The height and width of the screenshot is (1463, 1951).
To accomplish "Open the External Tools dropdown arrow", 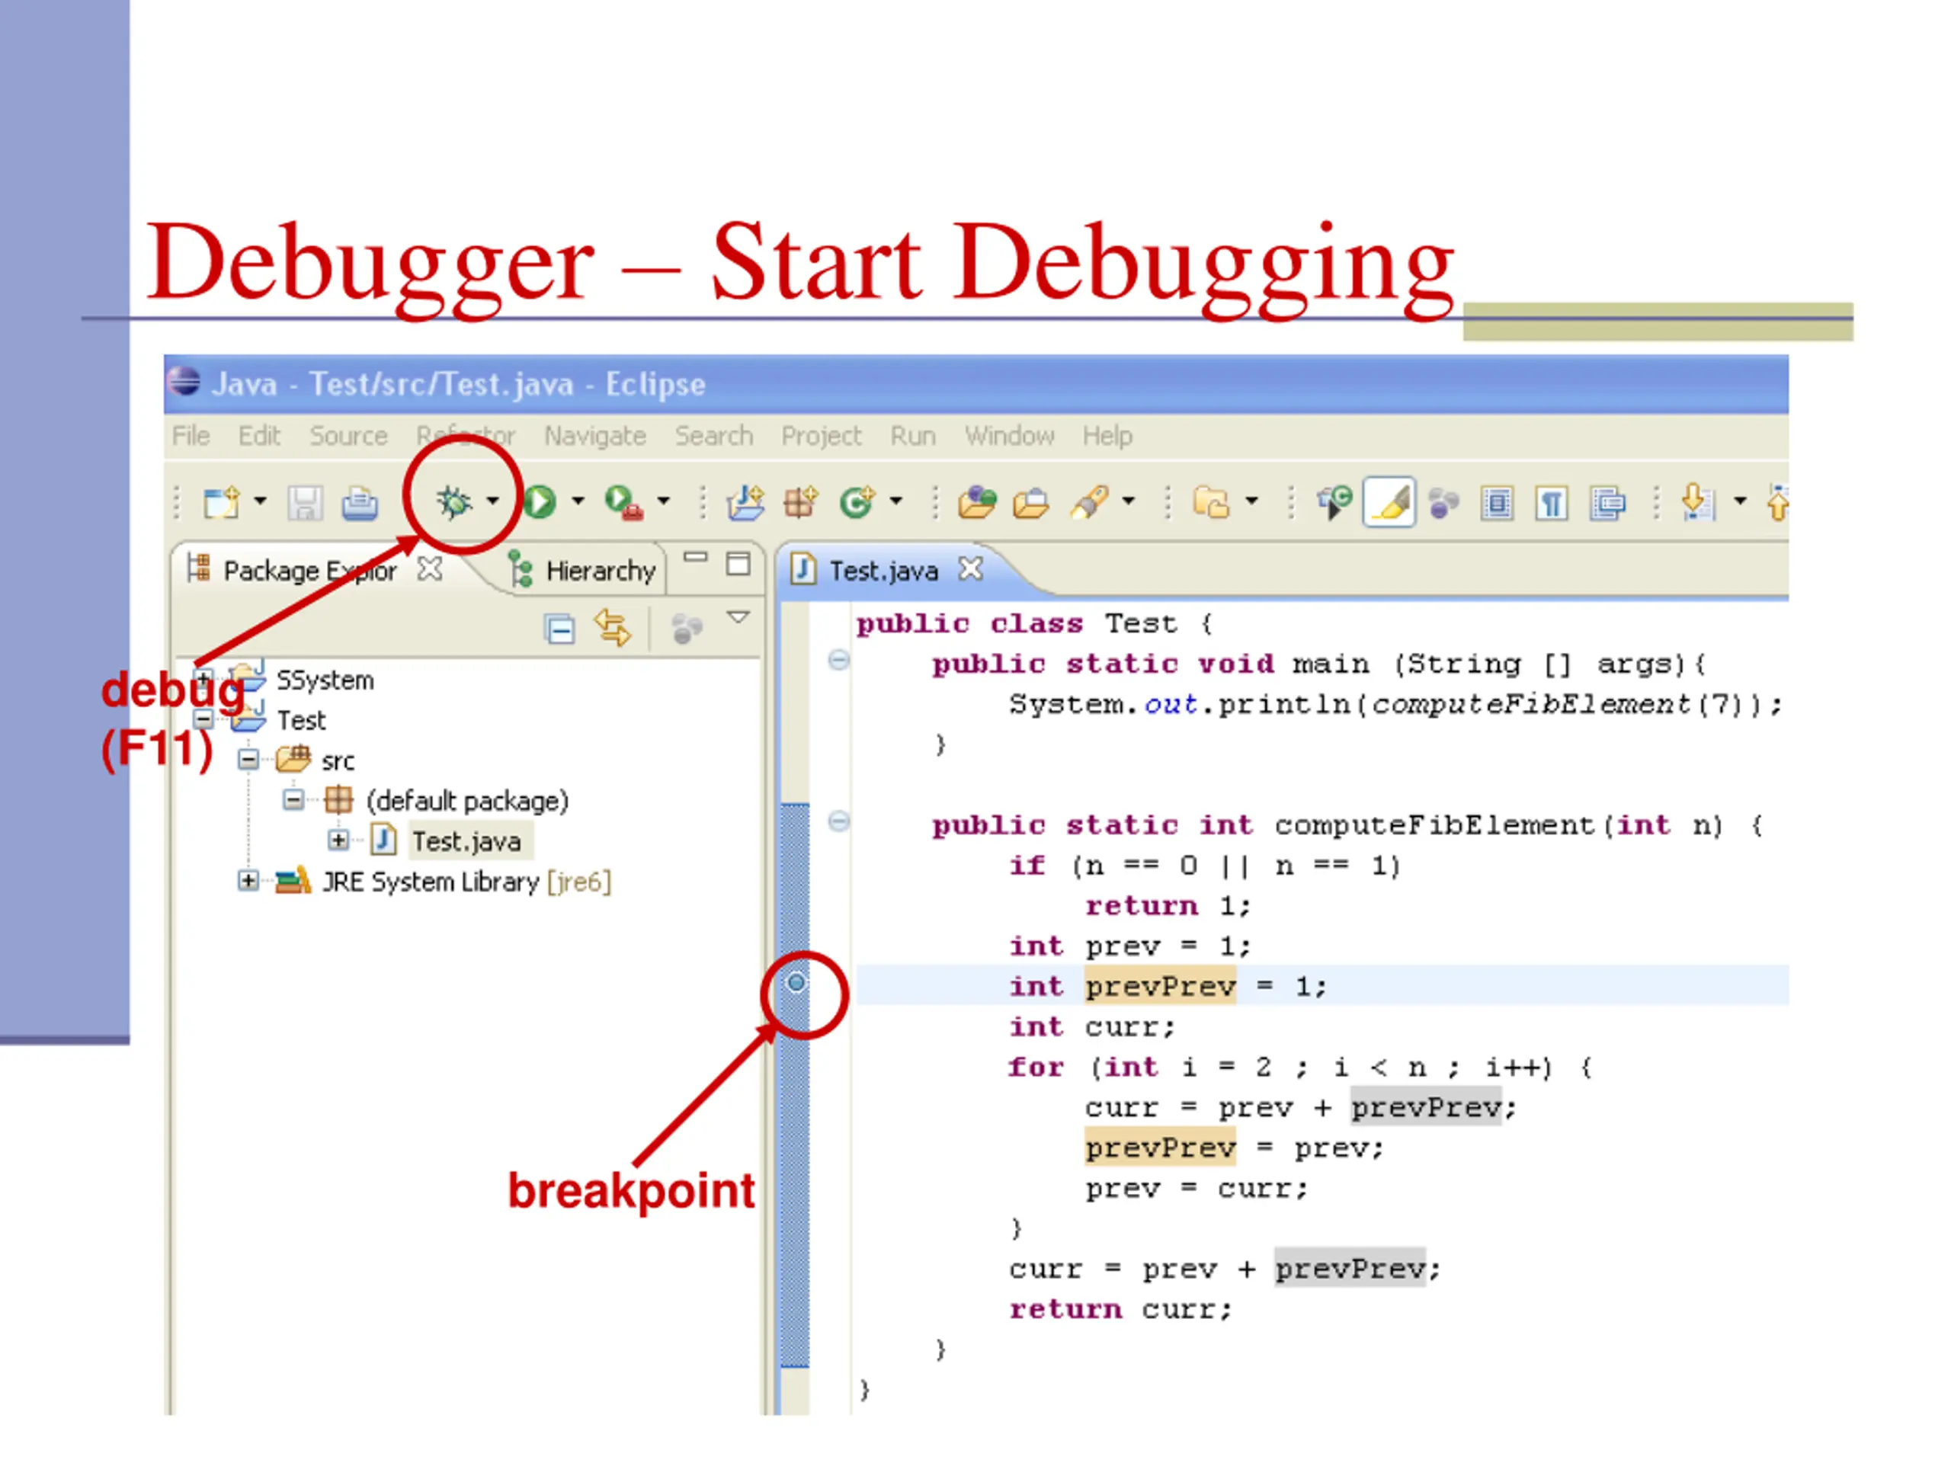I will [x=663, y=501].
